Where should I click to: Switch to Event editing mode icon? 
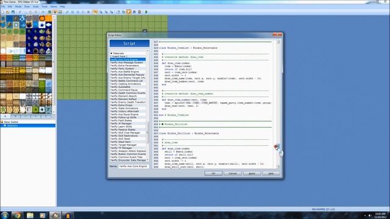coord(55,12)
